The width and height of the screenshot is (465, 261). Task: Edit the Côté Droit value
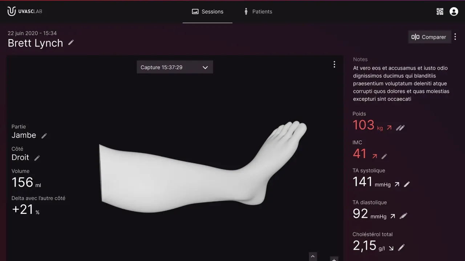coord(37,158)
